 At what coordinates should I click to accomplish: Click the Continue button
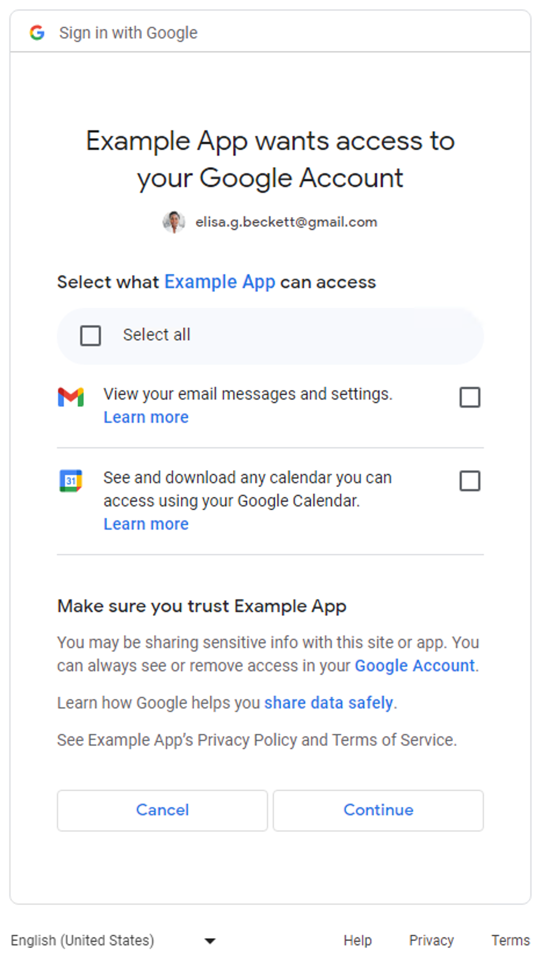coord(378,810)
